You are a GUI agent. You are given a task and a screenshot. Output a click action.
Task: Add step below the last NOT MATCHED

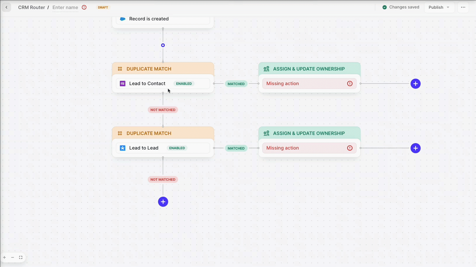click(x=163, y=202)
